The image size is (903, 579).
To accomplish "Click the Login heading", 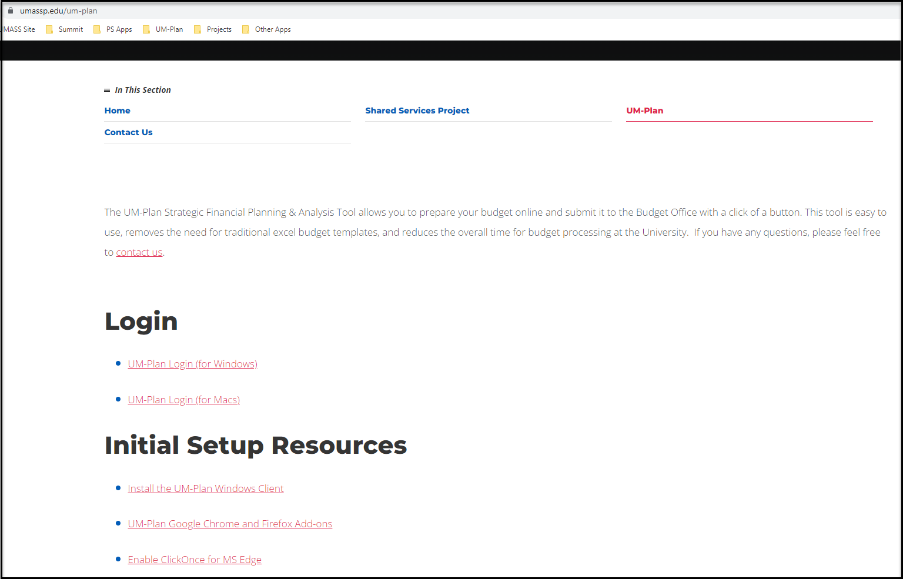I will (x=141, y=322).
